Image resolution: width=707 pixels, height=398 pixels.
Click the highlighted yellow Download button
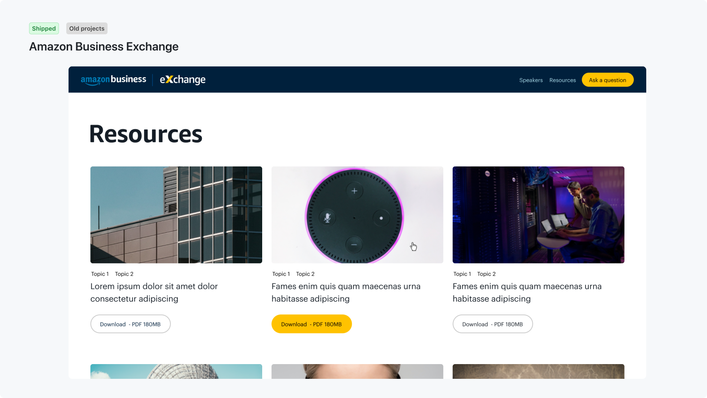pos(311,324)
